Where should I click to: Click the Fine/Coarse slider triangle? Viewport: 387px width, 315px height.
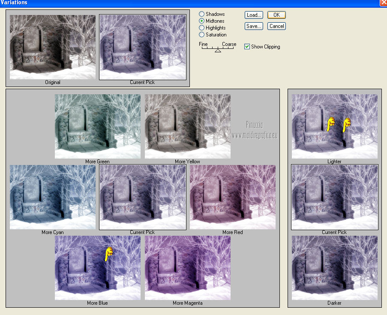218,51
